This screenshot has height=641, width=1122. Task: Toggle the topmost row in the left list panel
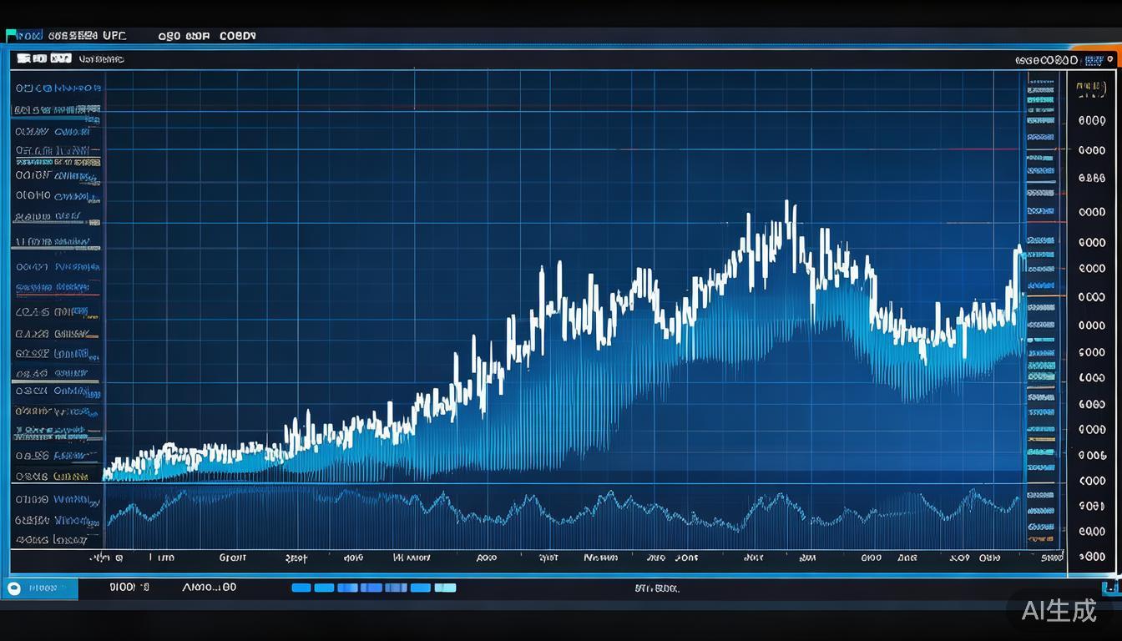57,88
